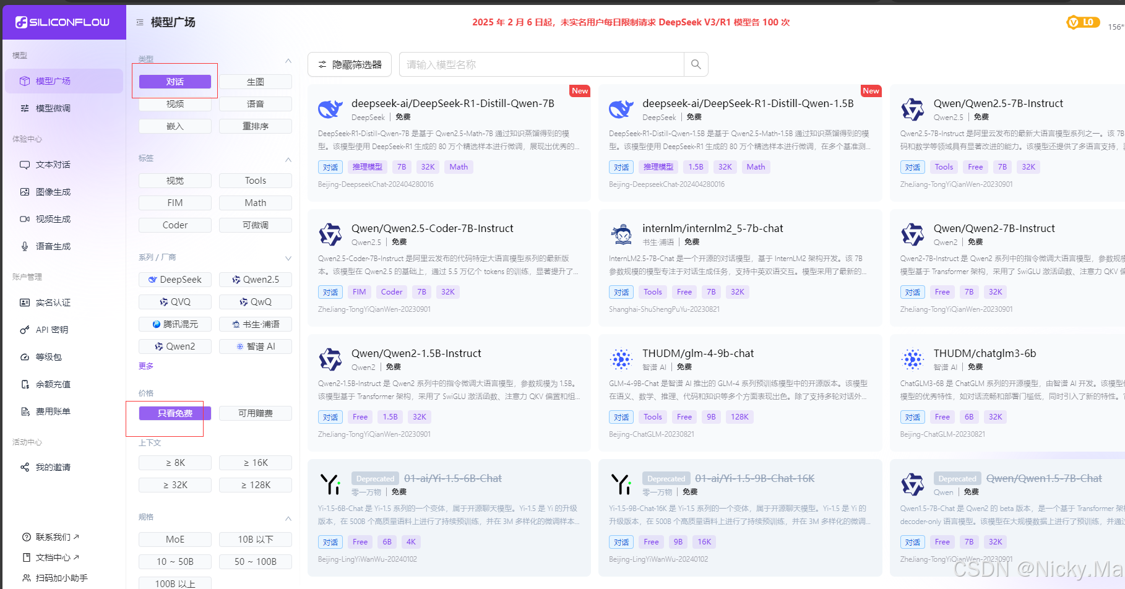Expand the 系列/厂商 section chevron
The height and width of the screenshot is (589, 1125).
288,258
